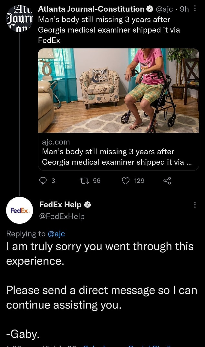Share the AJC tweet
Screen dimensions: 205x347
click(x=167, y=181)
